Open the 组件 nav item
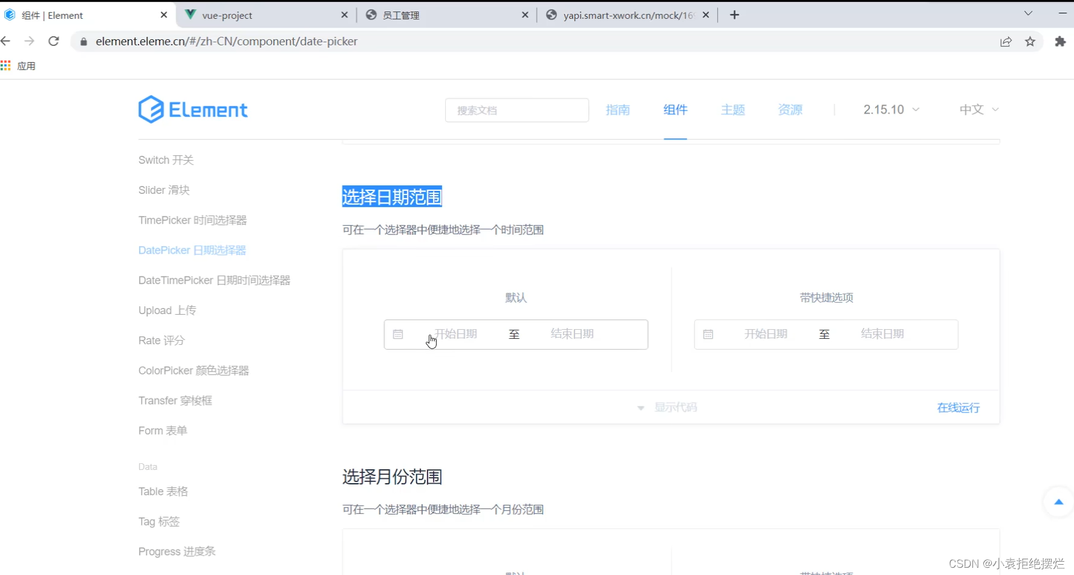The height and width of the screenshot is (575, 1074). click(675, 110)
